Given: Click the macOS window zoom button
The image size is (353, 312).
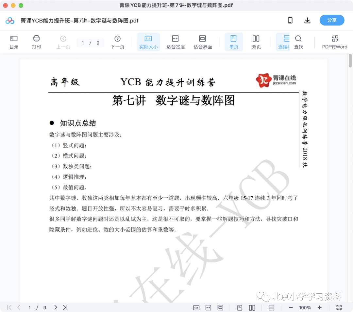Looking at the screenshot, I should tap(21, 6).
